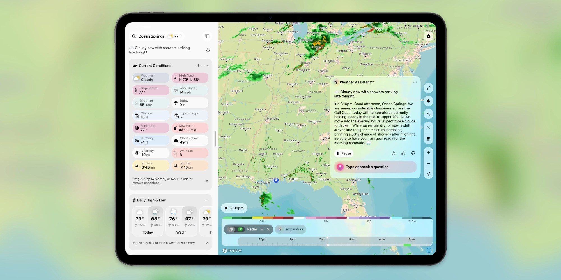
Task: Play the radar animation at 2:09pm
Action: [234, 208]
